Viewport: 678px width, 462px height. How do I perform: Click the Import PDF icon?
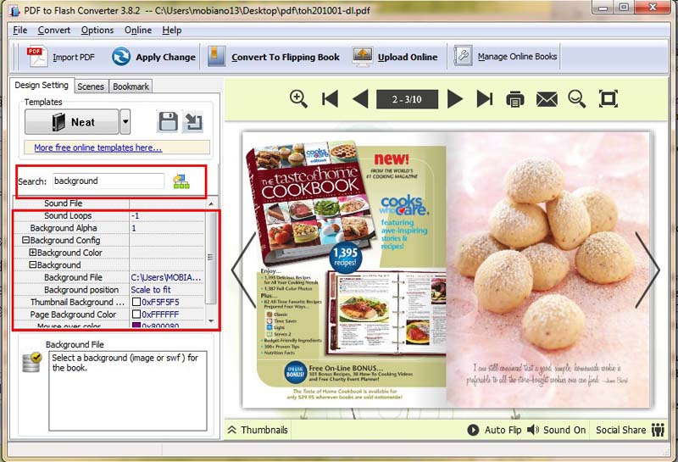coord(37,57)
